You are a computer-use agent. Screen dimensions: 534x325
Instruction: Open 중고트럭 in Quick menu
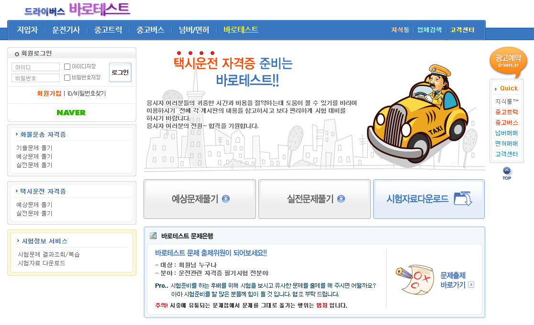[x=506, y=112]
